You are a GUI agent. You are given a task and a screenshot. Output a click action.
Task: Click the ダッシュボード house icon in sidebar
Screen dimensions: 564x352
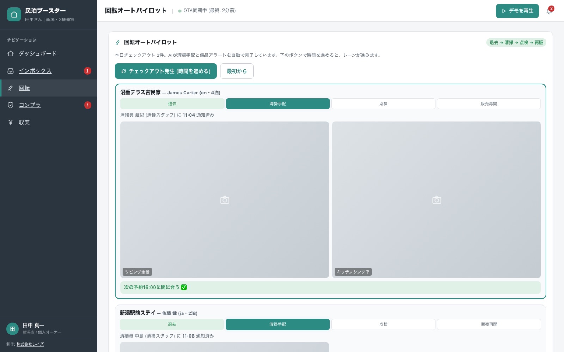tap(11, 54)
